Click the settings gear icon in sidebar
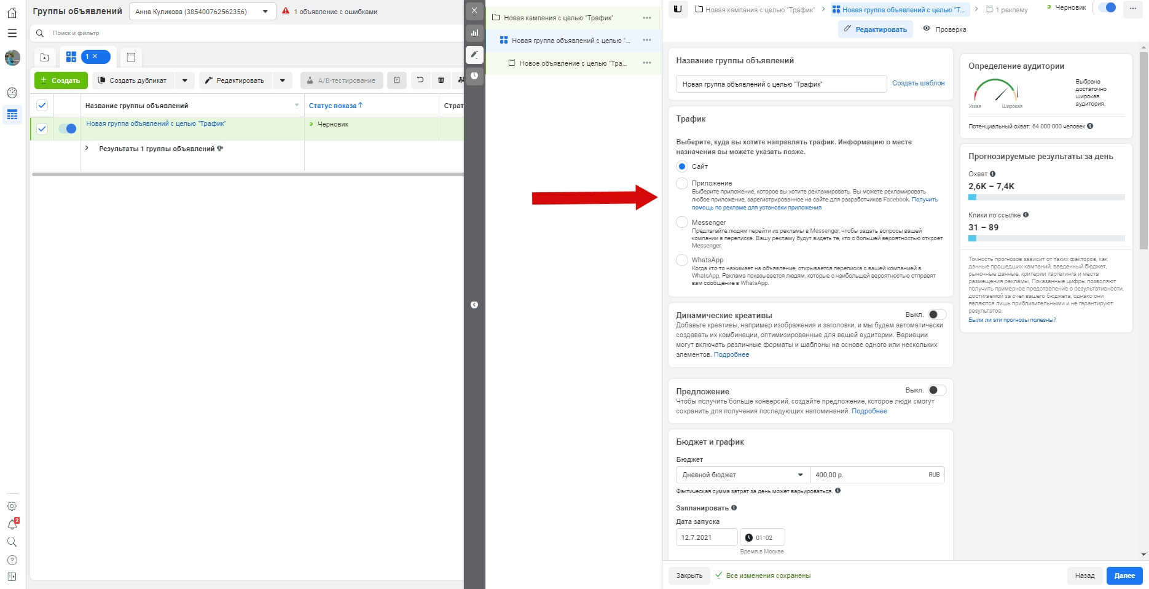The image size is (1149, 589). (12, 506)
